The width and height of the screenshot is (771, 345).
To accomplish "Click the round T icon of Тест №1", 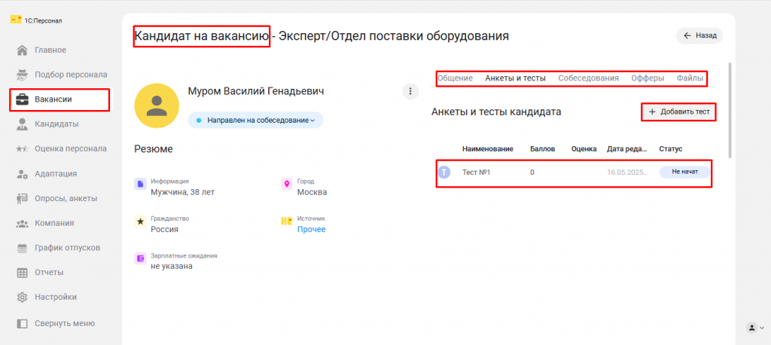I will (444, 172).
